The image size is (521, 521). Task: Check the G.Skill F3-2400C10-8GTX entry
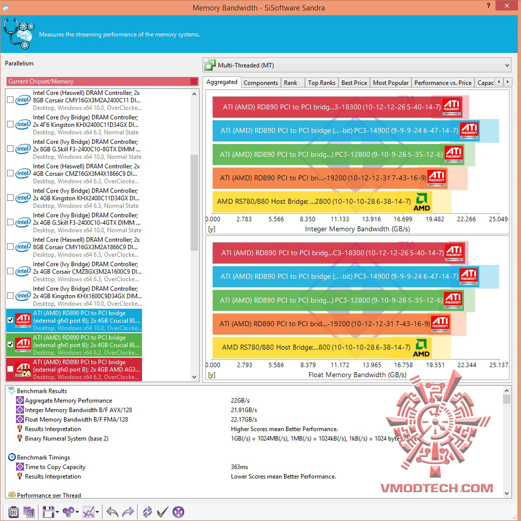click(x=10, y=148)
